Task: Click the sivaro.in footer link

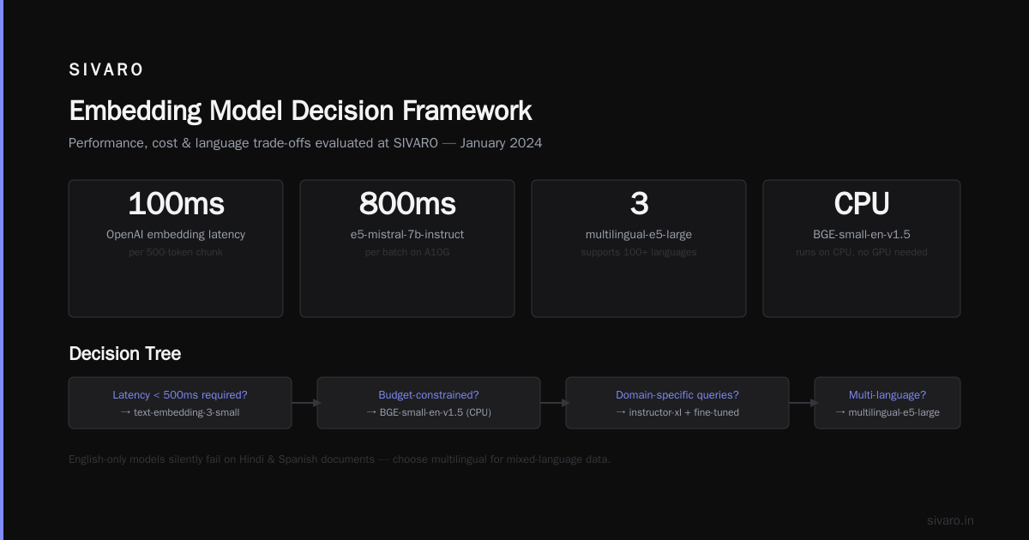Action: coord(950,520)
